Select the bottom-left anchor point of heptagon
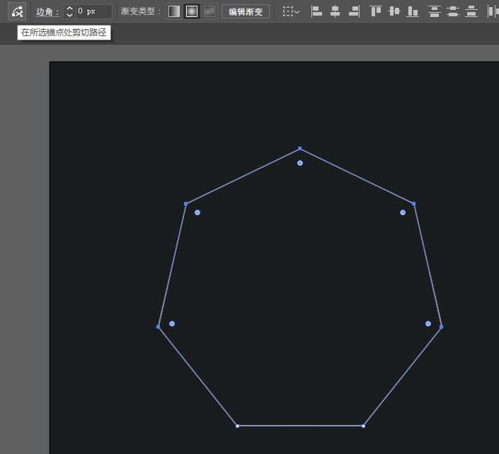The width and height of the screenshot is (499, 454). [x=237, y=426]
